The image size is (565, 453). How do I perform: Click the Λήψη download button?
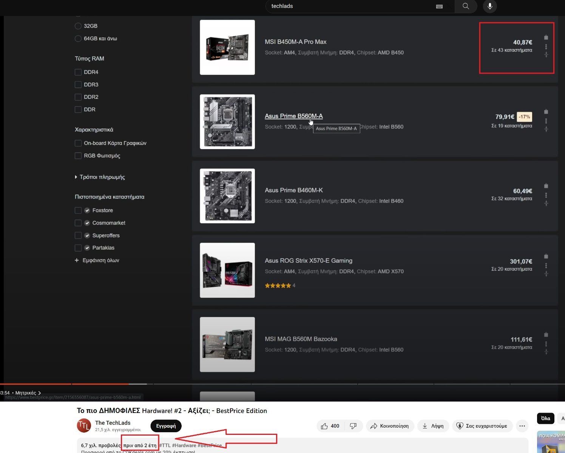pyautogui.click(x=433, y=426)
